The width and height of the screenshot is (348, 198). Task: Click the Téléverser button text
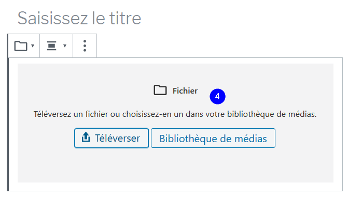pyautogui.click(x=117, y=138)
